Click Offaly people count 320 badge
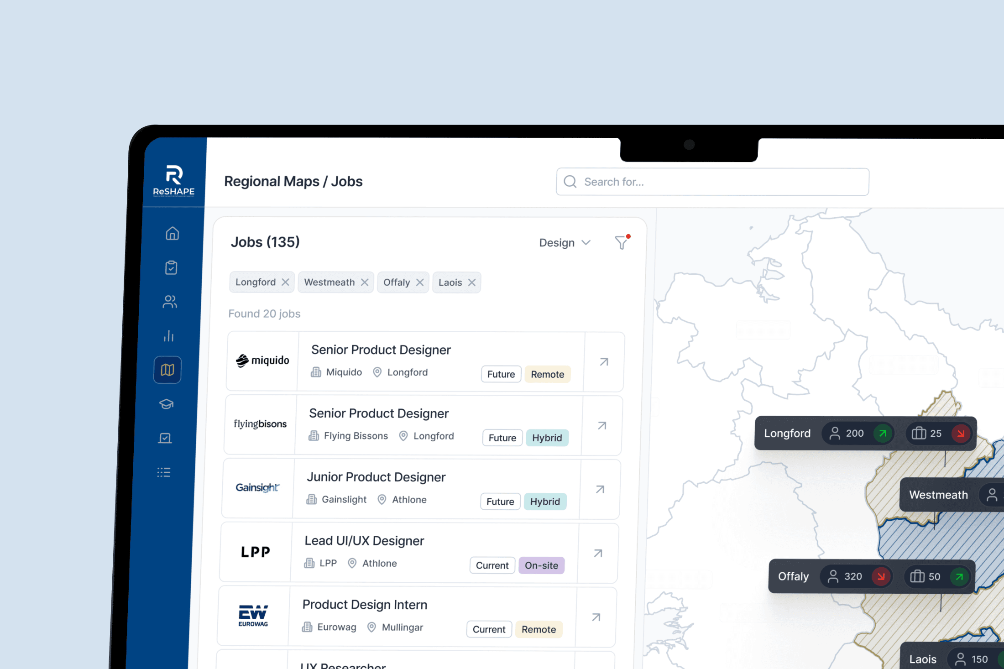The image size is (1004, 669). click(856, 576)
